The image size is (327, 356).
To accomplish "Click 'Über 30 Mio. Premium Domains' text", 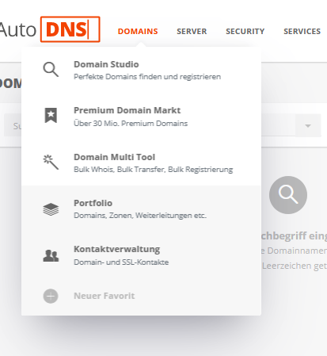I will click(131, 123).
